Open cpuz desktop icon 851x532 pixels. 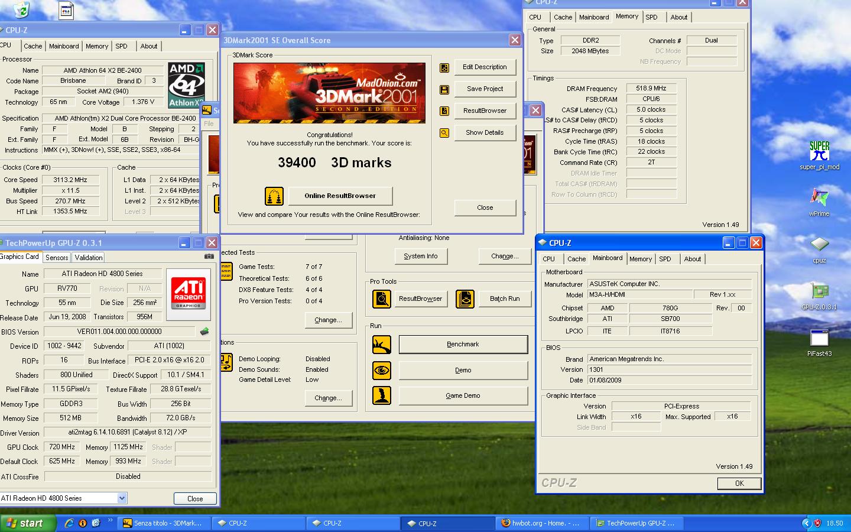click(819, 249)
